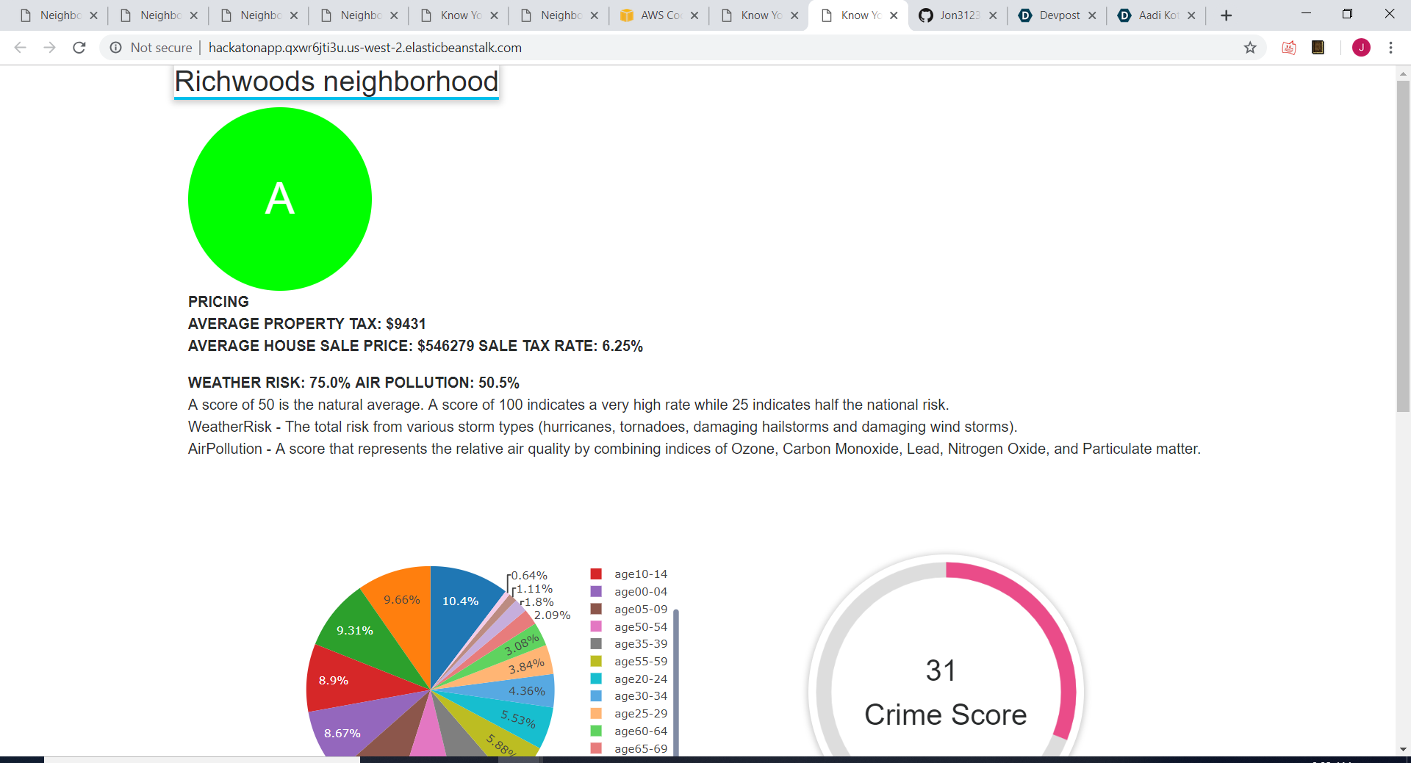Open the red extension icon beside the star

click(1289, 48)
